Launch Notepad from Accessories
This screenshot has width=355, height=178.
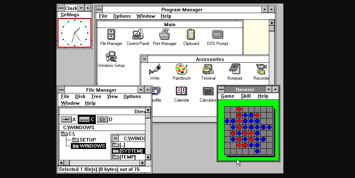234,69
